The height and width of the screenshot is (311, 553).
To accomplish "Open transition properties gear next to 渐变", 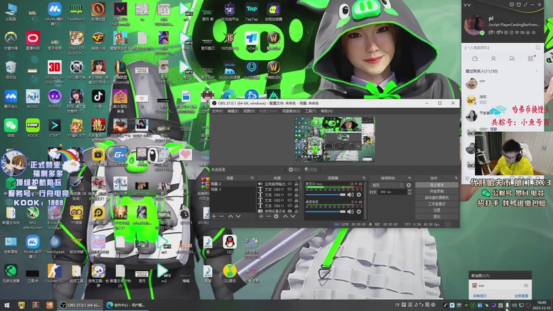I will coord(409,185).
